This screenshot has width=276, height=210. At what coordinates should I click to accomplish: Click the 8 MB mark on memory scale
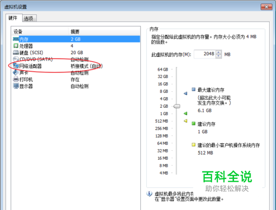pos(163,166)
